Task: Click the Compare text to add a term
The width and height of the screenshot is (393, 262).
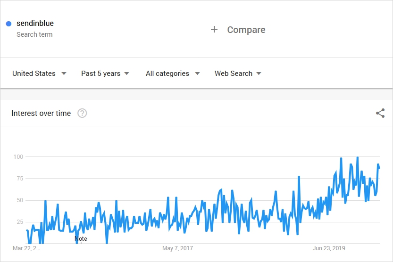Action: click(x=246, y=30)
